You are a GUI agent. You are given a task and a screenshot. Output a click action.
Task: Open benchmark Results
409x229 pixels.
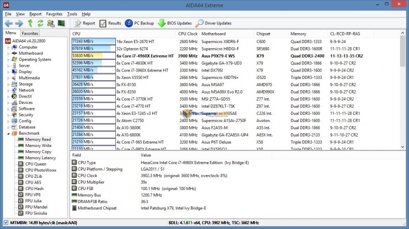(110, 24)
